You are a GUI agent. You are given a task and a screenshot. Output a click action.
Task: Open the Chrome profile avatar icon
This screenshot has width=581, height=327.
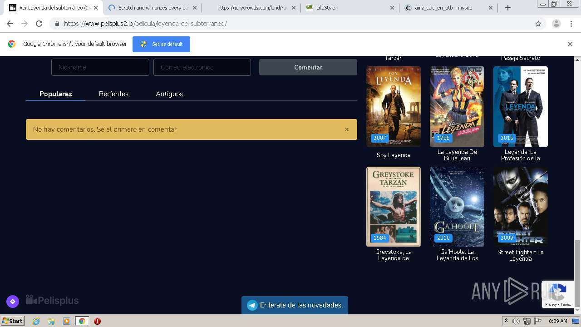pos(556,24)
